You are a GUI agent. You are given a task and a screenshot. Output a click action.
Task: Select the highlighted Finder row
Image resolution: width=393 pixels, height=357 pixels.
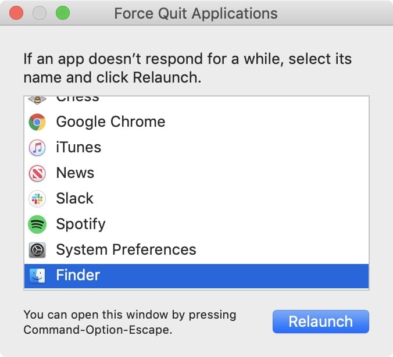click(196, 276)
